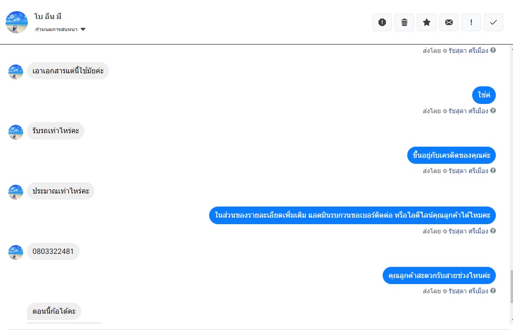Mark conversation done with the checkmark icon

[494, 22]
